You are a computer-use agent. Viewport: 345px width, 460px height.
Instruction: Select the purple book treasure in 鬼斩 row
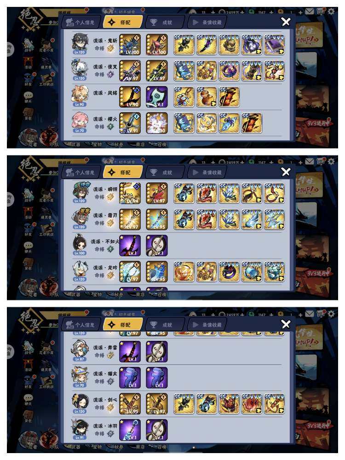point(274,45)
